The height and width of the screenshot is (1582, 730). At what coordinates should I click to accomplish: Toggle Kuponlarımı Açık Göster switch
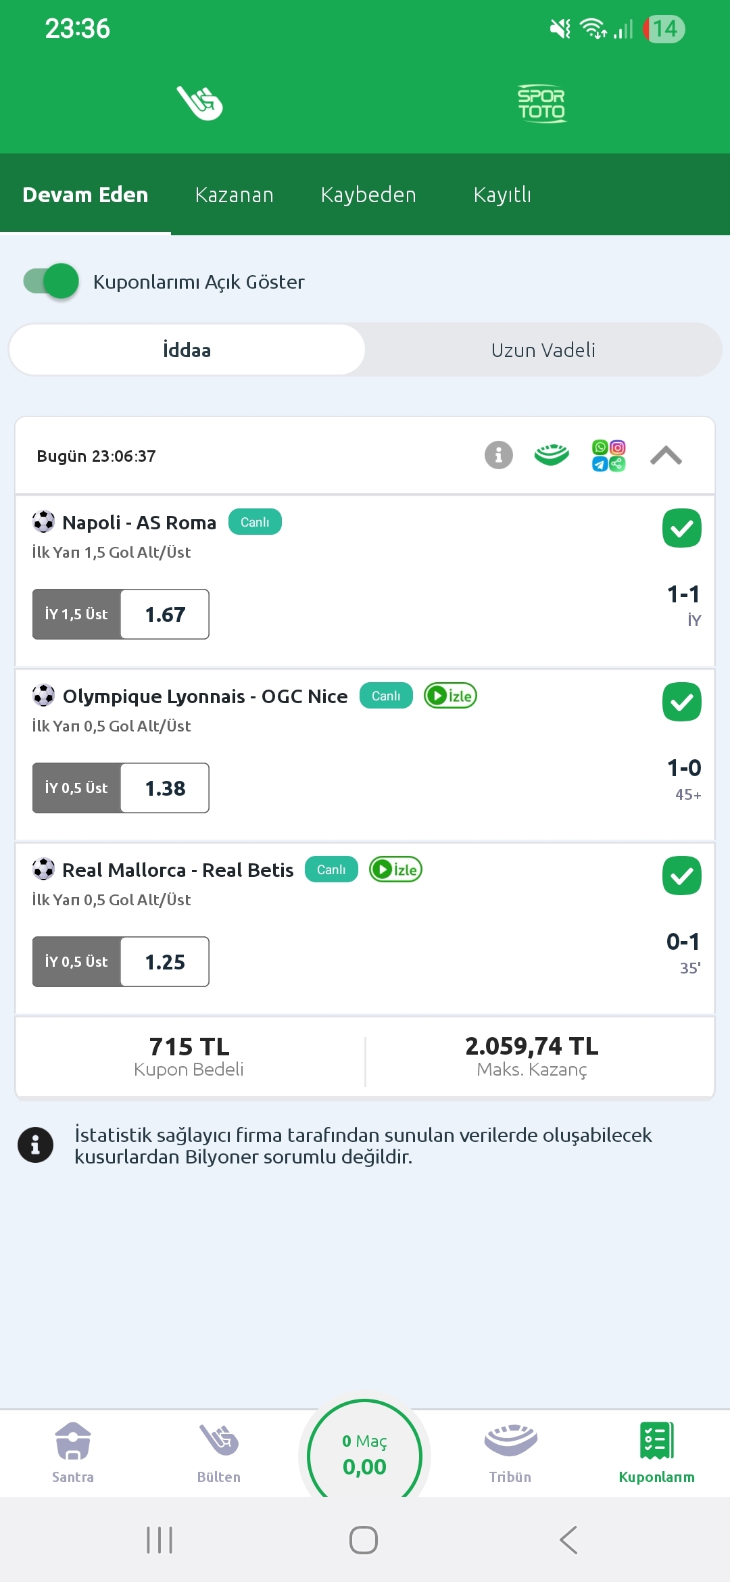(51, 281)
